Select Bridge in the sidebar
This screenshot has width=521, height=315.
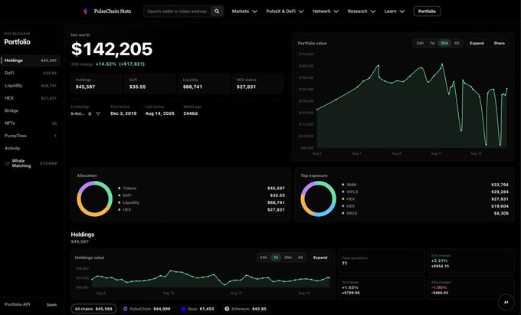point(31,110)
